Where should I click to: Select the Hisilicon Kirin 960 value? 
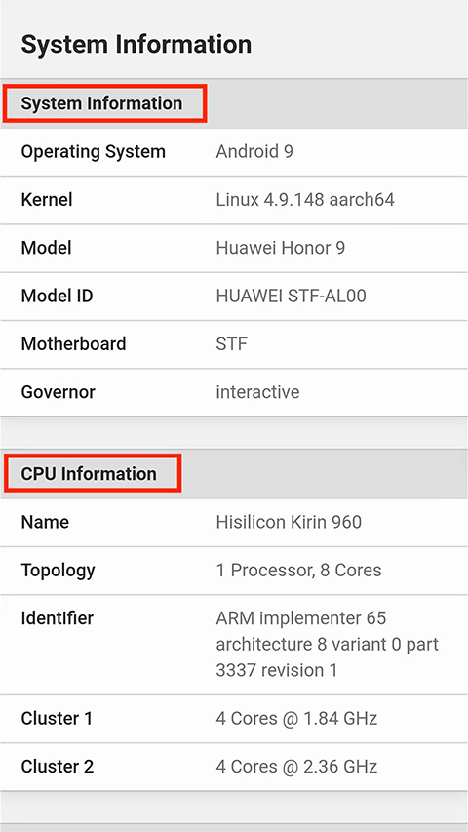pyautogui.click(x=289, y=522)
